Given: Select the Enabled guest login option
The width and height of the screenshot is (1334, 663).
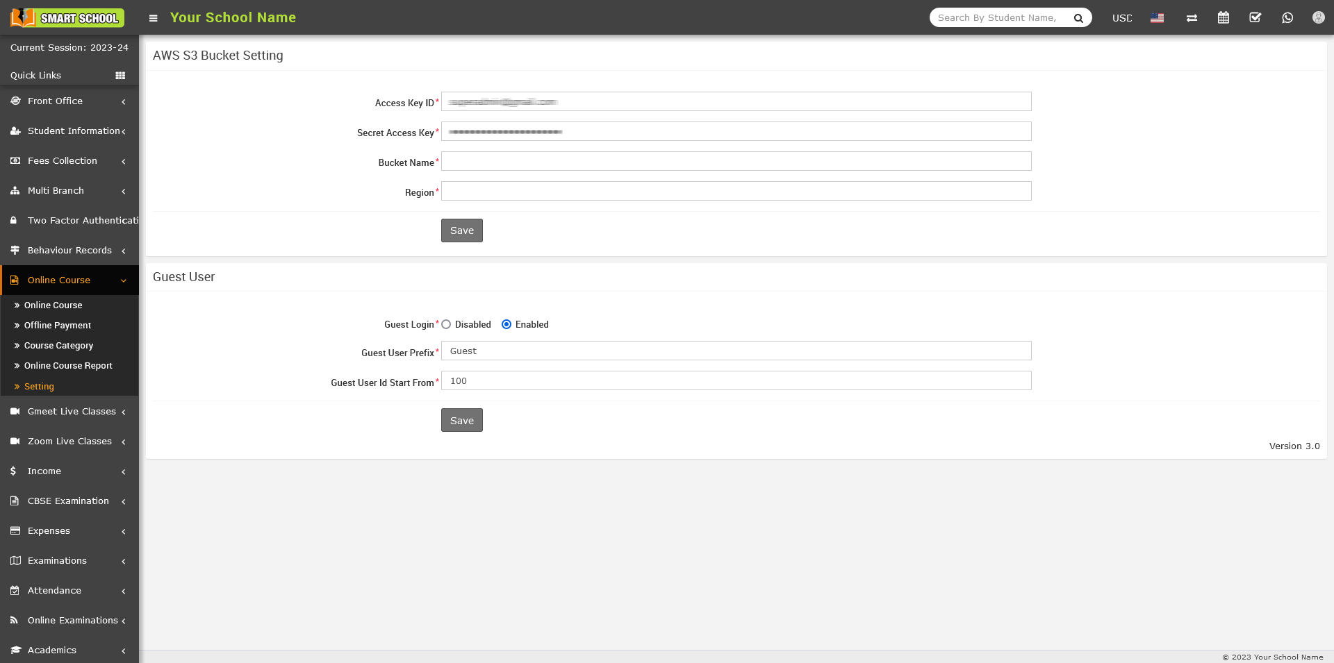Looking at the screenshot, I should coord(507,324).
